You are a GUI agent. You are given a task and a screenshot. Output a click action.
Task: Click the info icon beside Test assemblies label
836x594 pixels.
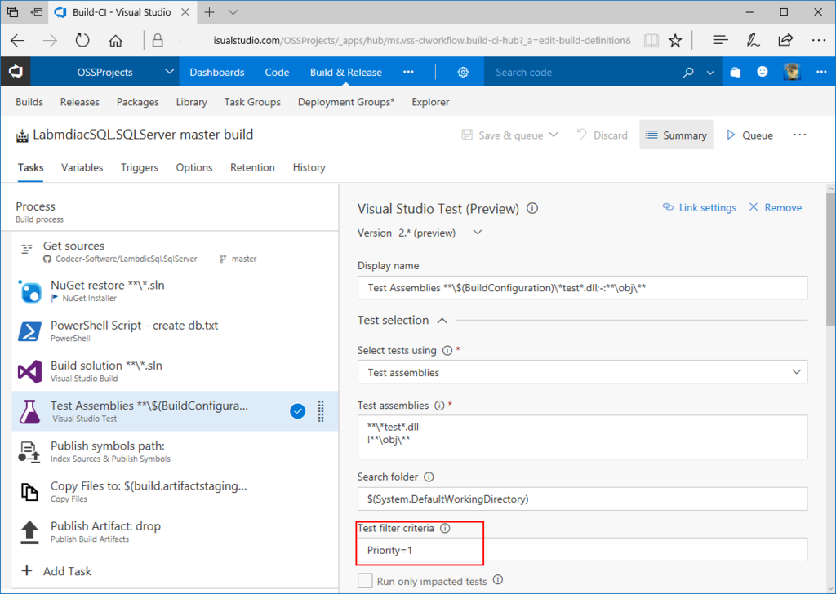(x=439, y=406)
